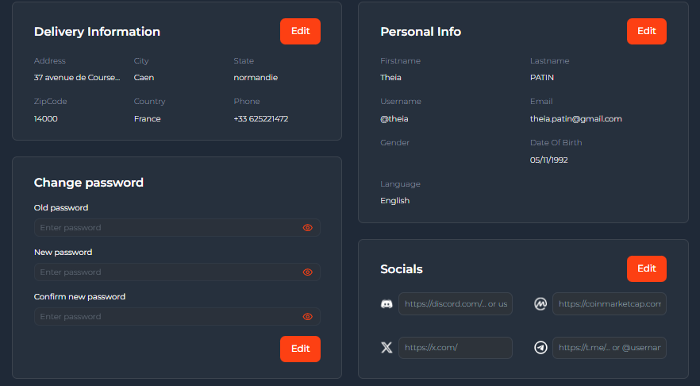Click the X (Twitter) icon
The image size is (700, 386).
click(x=387, y=348)
